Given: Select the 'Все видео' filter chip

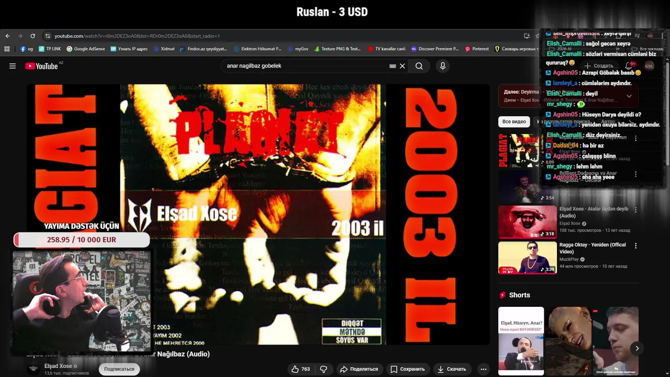Looking at the screenshot, I should (514, 121).
